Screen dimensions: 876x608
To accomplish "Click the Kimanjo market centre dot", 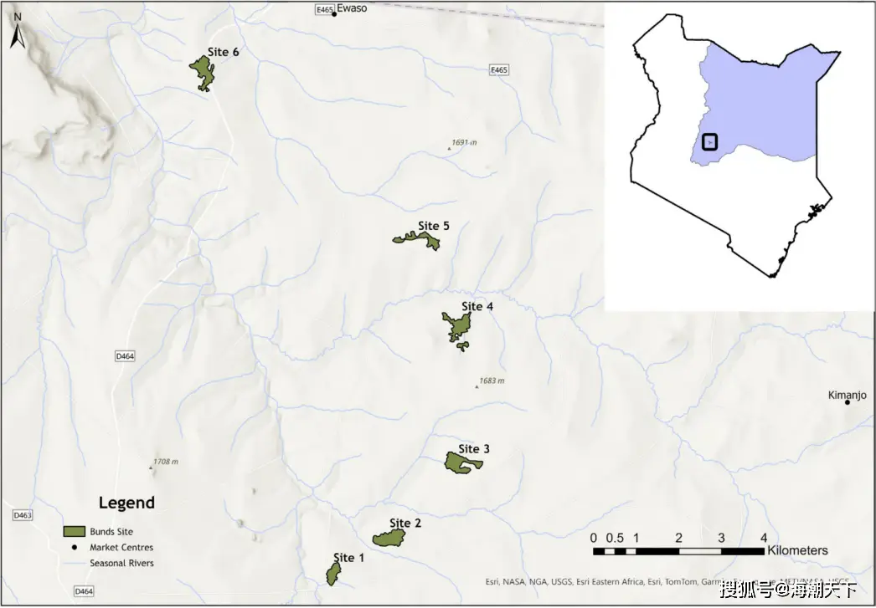I will (848, 402).
